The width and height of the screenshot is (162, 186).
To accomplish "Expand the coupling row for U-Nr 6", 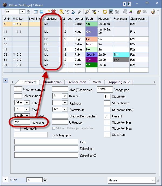I will click(x=14, y=24).
